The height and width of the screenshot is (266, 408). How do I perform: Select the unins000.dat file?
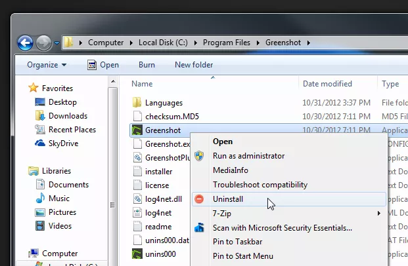click(168, 240)
